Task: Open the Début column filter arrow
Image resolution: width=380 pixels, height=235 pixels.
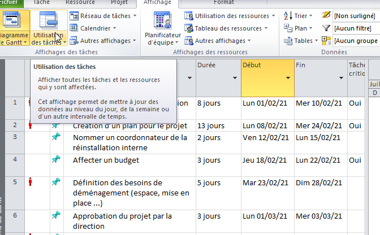Action: [288, 78]
